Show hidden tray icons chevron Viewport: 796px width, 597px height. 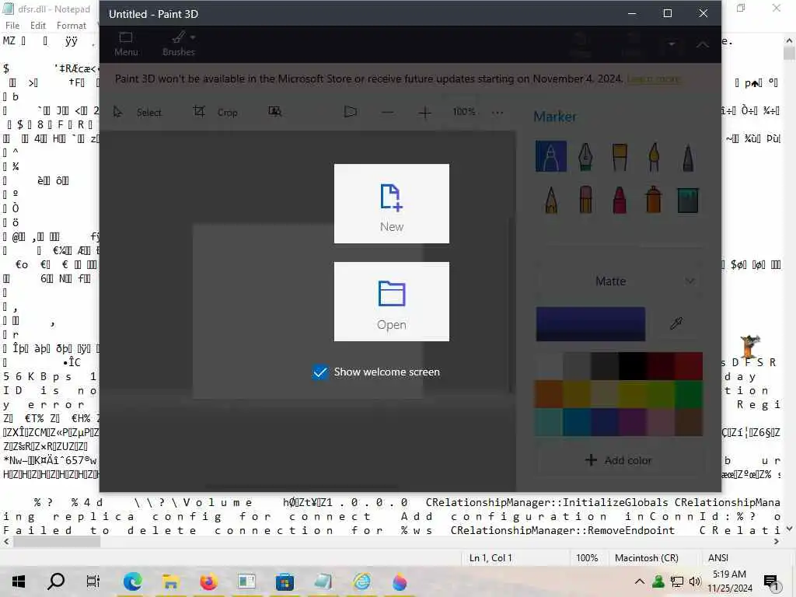point(640,581)
